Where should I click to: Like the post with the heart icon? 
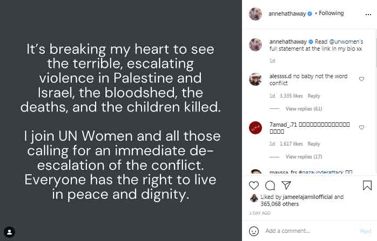coord(254,185)
